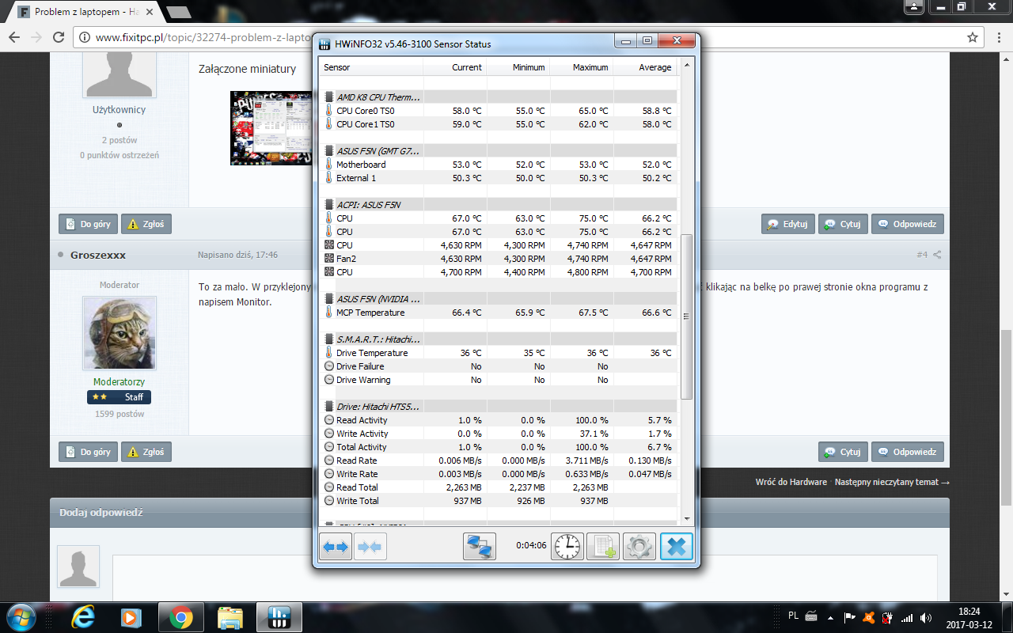The image size is (1013, 633).
Task: Click the status icon beside Drive Warning
Action: (x=329, y=380)
